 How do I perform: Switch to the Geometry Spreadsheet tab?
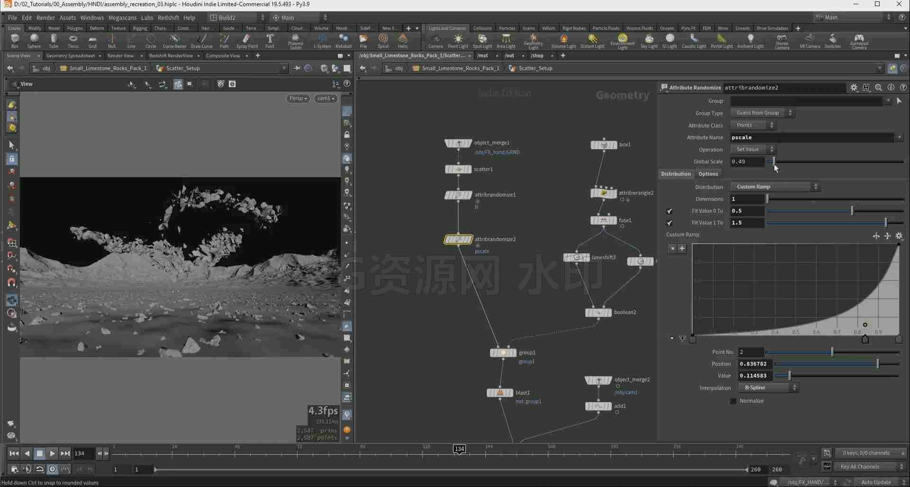(71, 56)
